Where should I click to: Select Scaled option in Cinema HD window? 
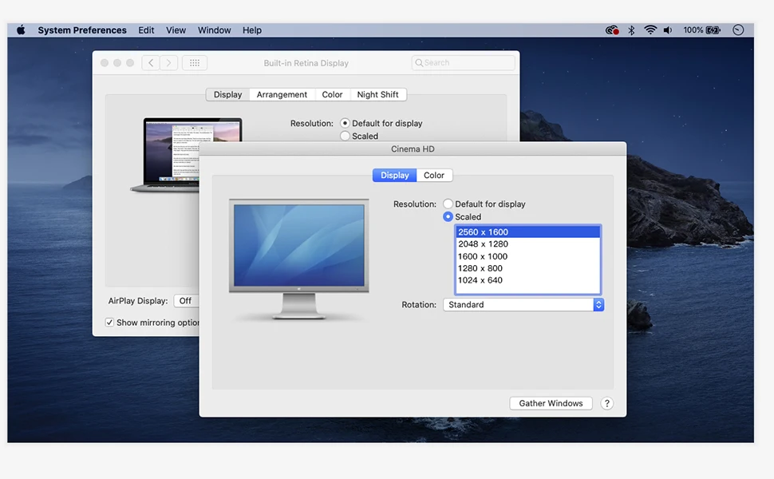click(448, 217)
